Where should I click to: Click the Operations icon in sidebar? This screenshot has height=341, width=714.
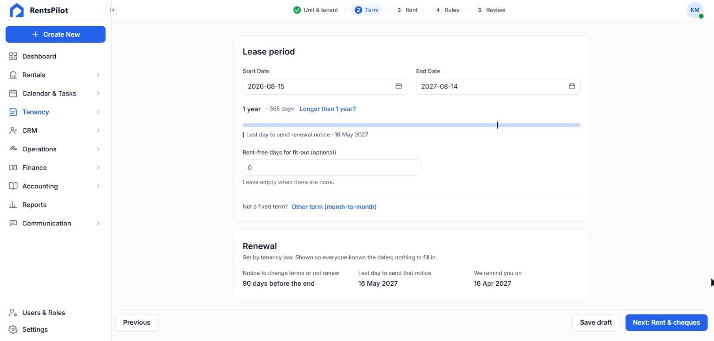[13, 149]
